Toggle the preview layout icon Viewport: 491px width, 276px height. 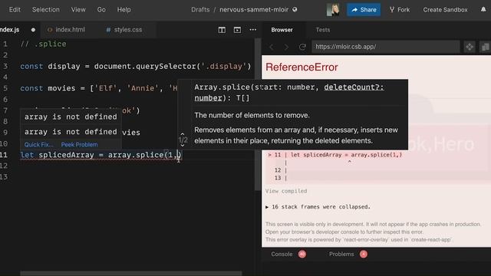237,30
